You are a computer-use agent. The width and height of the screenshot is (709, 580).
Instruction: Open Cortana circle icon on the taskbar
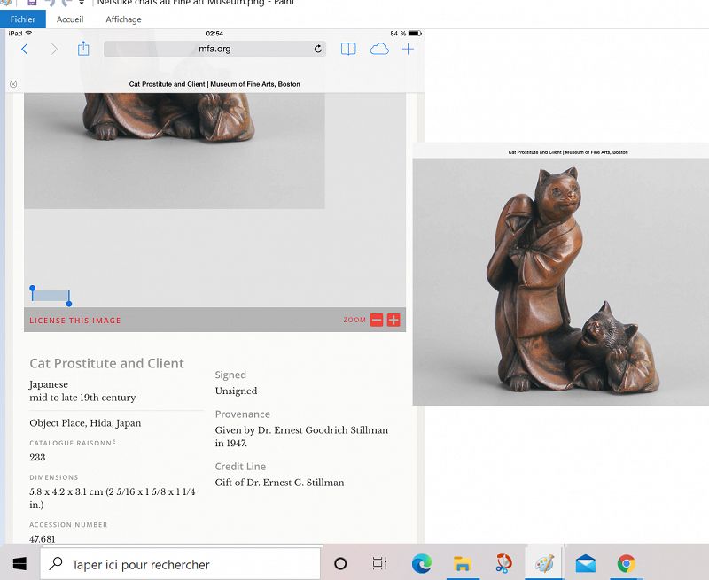(x=340, y=563)
